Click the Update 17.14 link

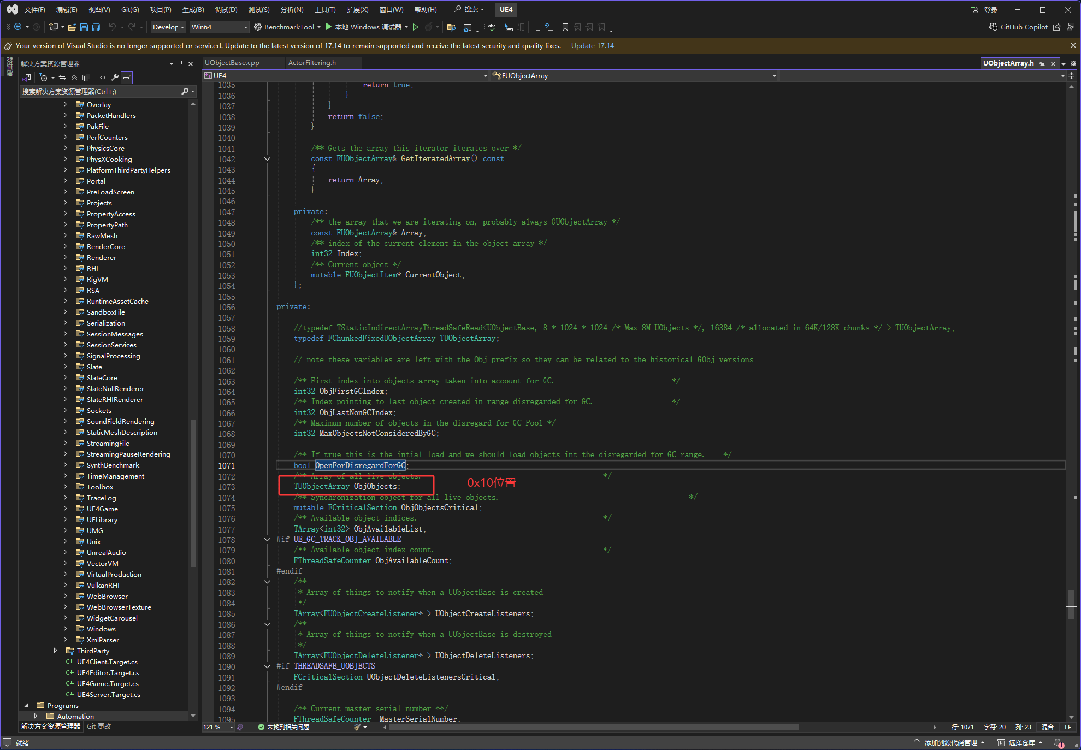point(592,46)
